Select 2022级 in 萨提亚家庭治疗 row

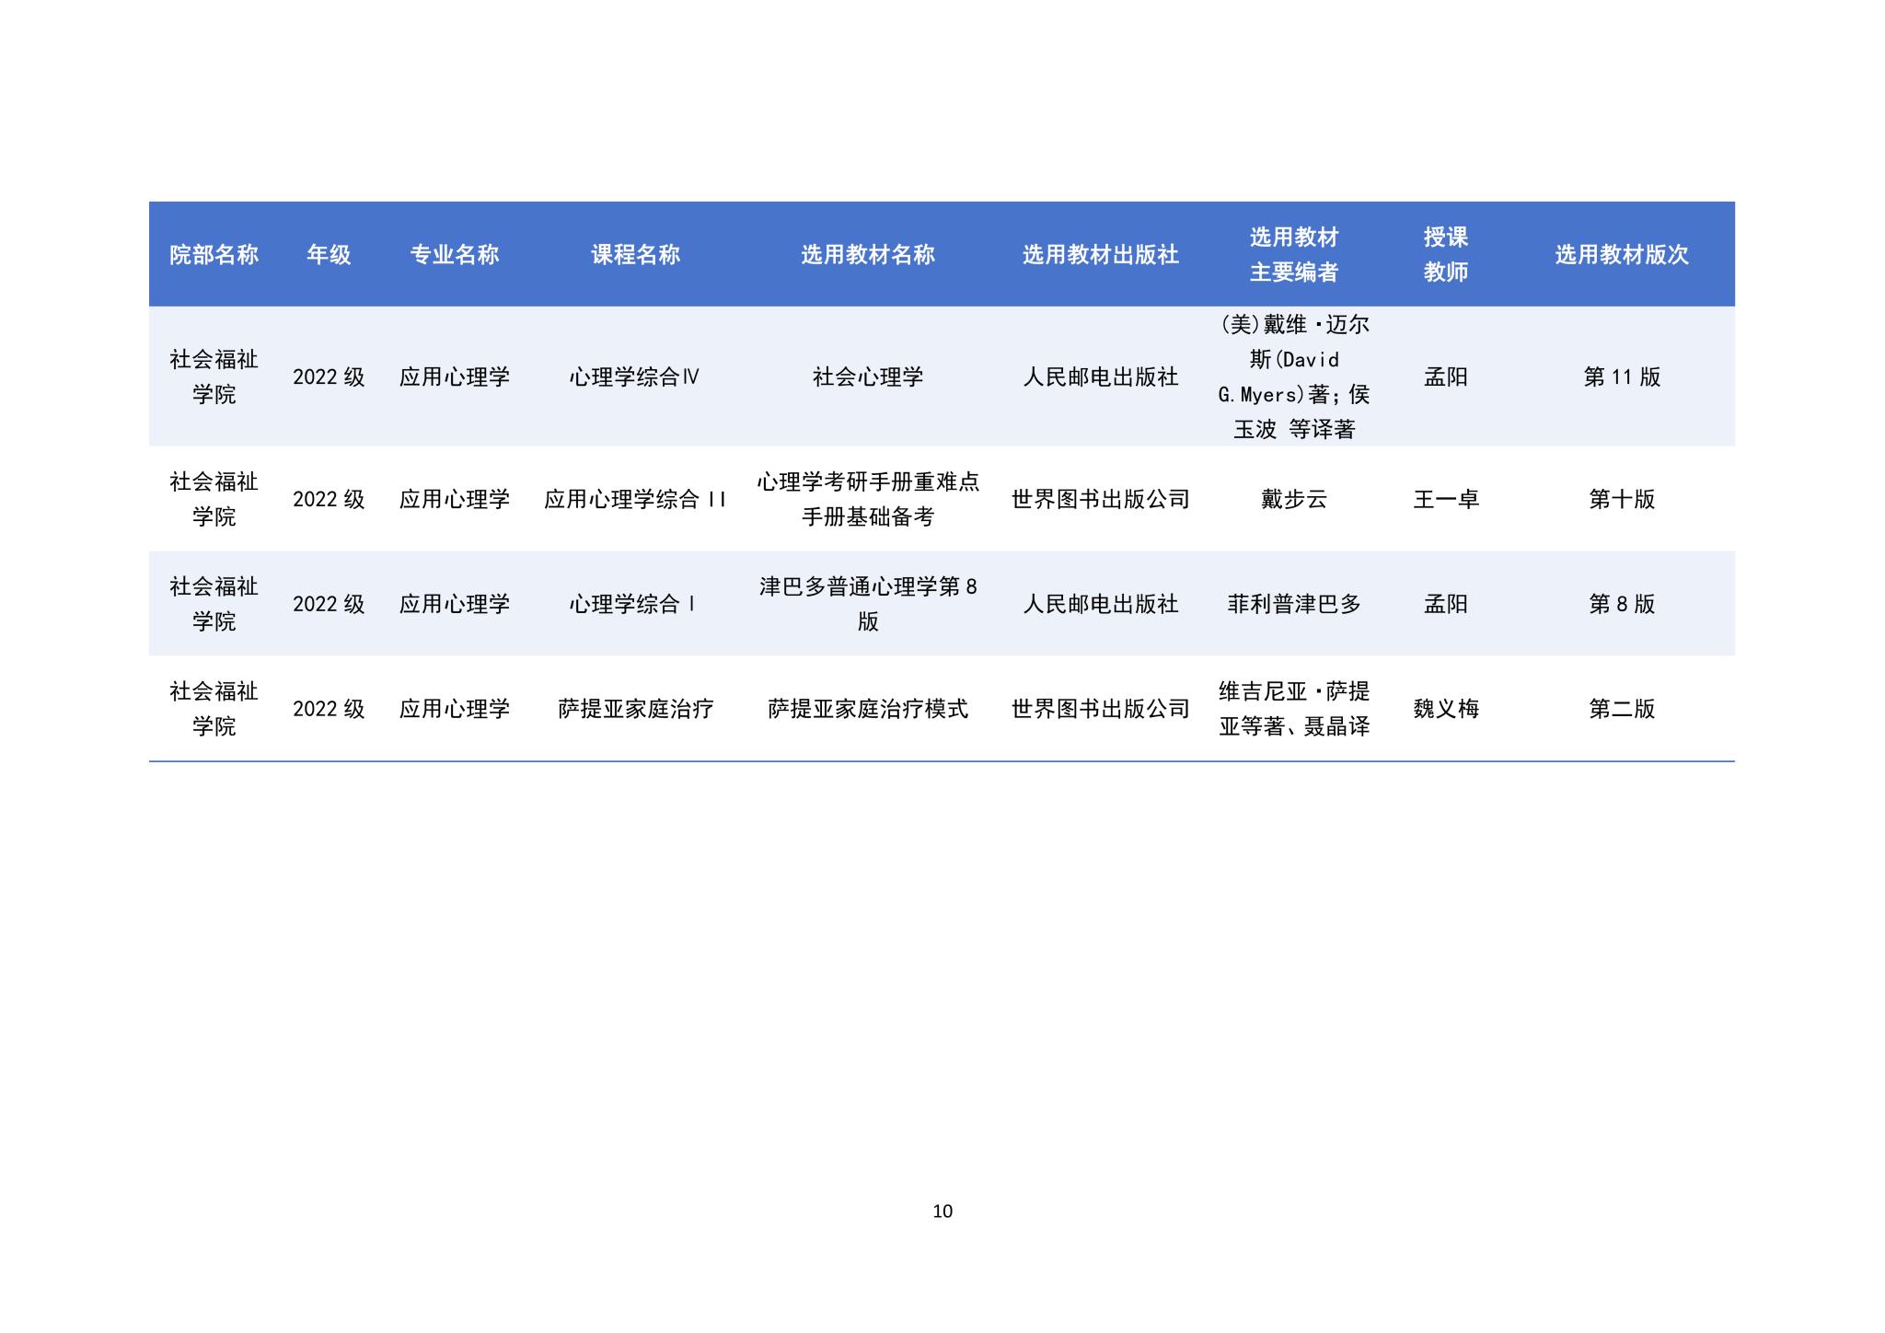329,709
